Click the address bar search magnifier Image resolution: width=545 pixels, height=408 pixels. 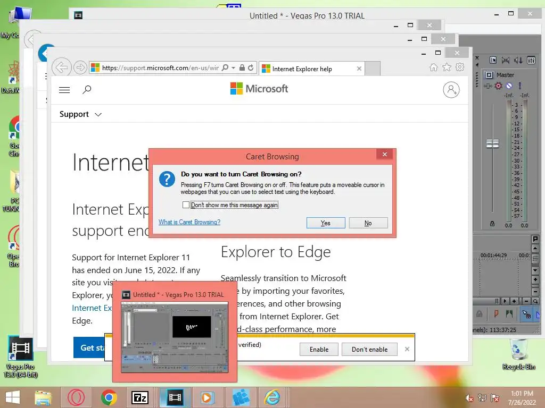point(225,67)
